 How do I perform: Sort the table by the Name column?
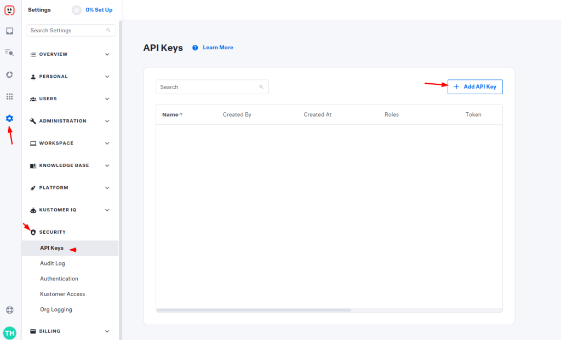pyautogui.click(x=172, y=114)
